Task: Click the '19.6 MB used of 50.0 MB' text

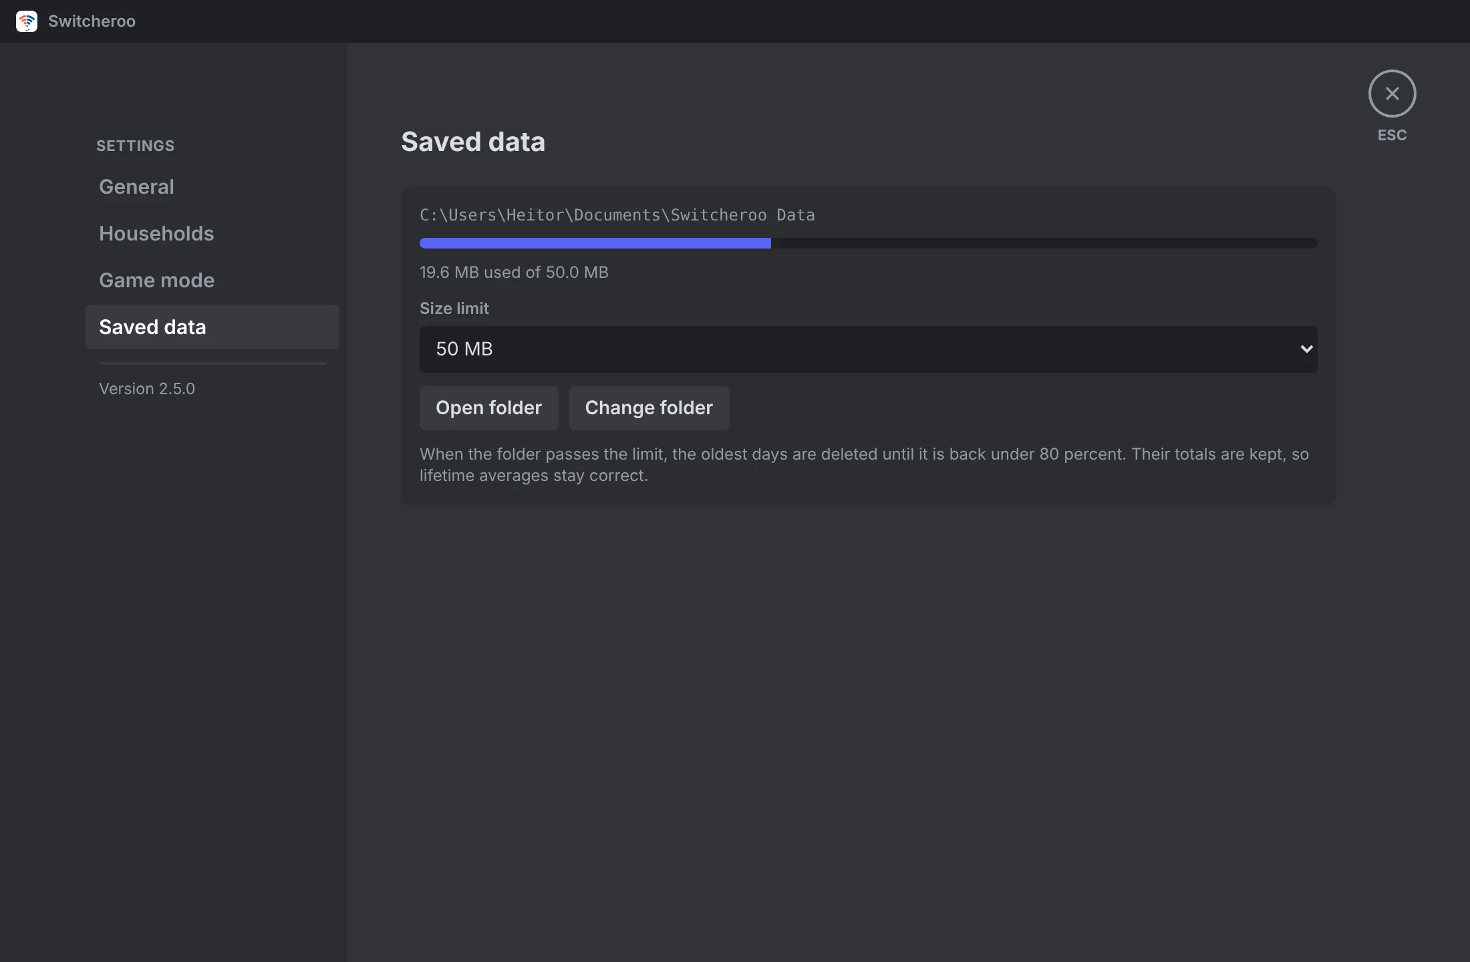Action: 514,273
